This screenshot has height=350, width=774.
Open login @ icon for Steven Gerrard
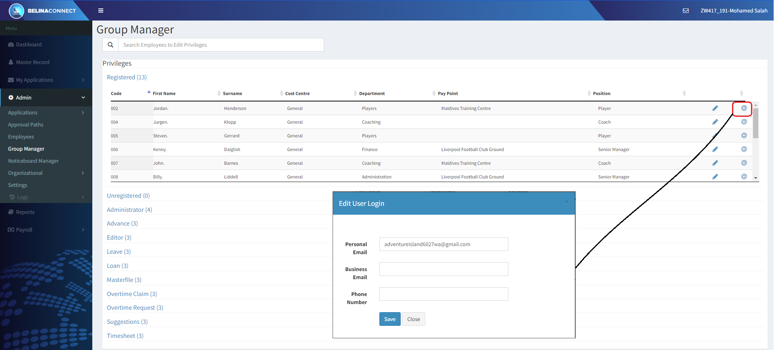(744, 135)
